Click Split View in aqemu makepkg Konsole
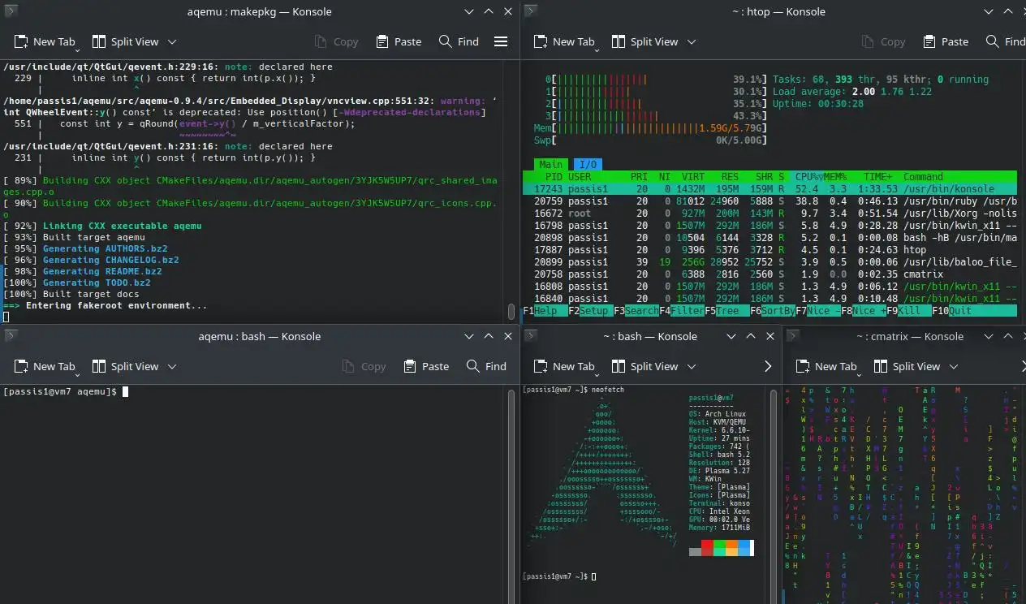The image size is (1026, 604). point(125,41)
